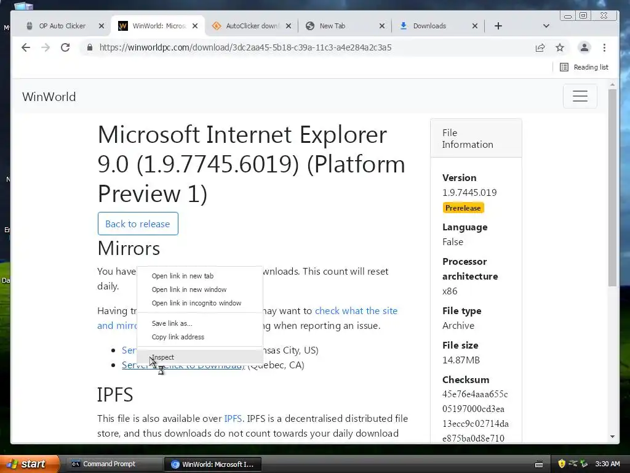Click the network connection tray icon
Image resolution: width=630 pixels, height=473 pixels.
(573, 464)
